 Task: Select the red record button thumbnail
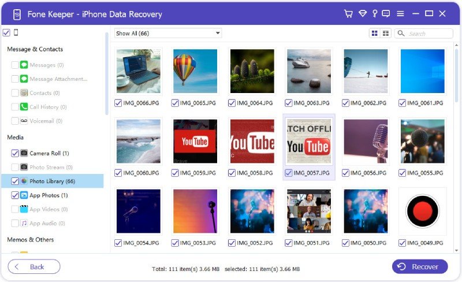(x=423, y=211)
